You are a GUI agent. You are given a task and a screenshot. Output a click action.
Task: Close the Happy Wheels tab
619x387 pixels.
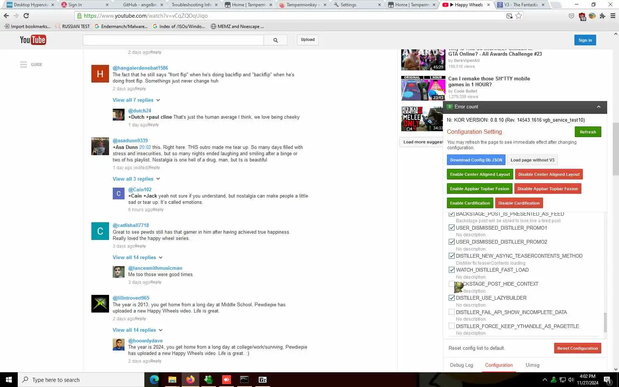click(489, 5)
